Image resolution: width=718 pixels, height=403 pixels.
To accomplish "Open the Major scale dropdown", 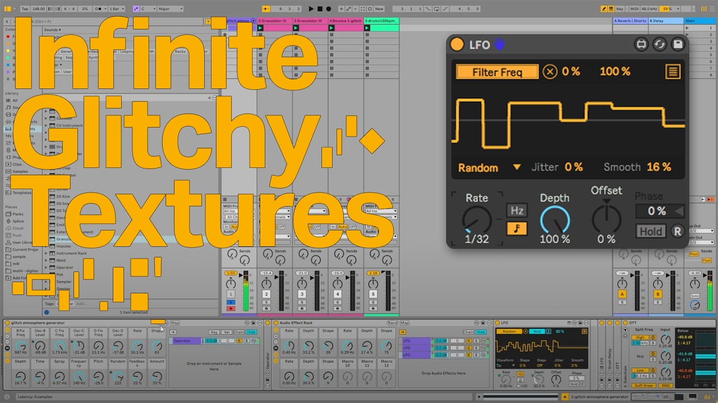I will 170,9.
